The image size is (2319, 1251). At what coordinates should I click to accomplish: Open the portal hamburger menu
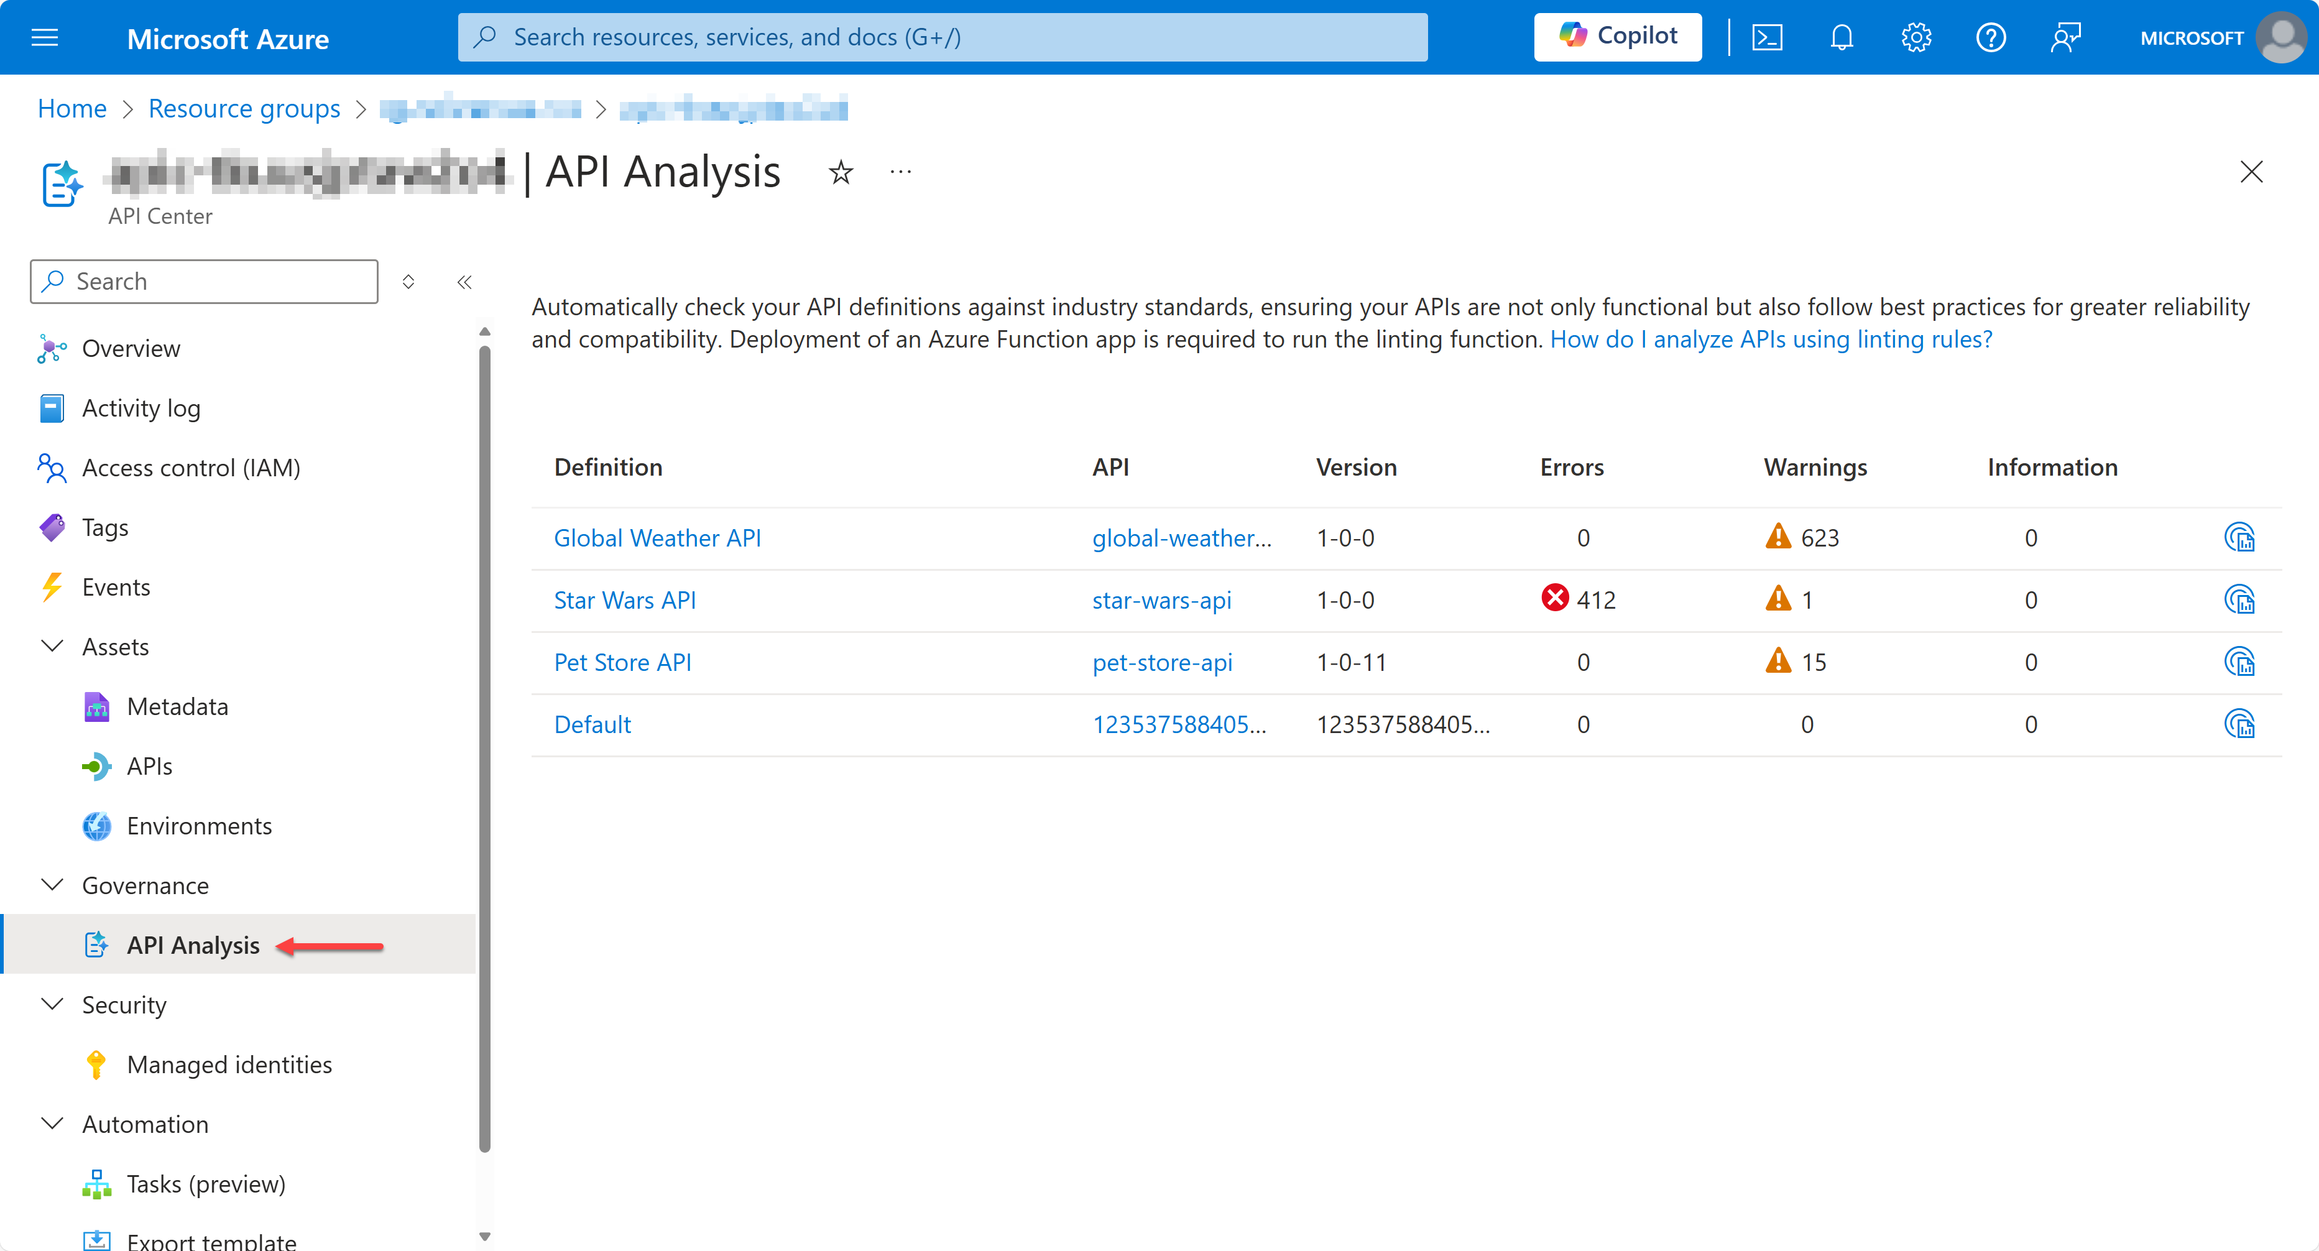[44, 38]
